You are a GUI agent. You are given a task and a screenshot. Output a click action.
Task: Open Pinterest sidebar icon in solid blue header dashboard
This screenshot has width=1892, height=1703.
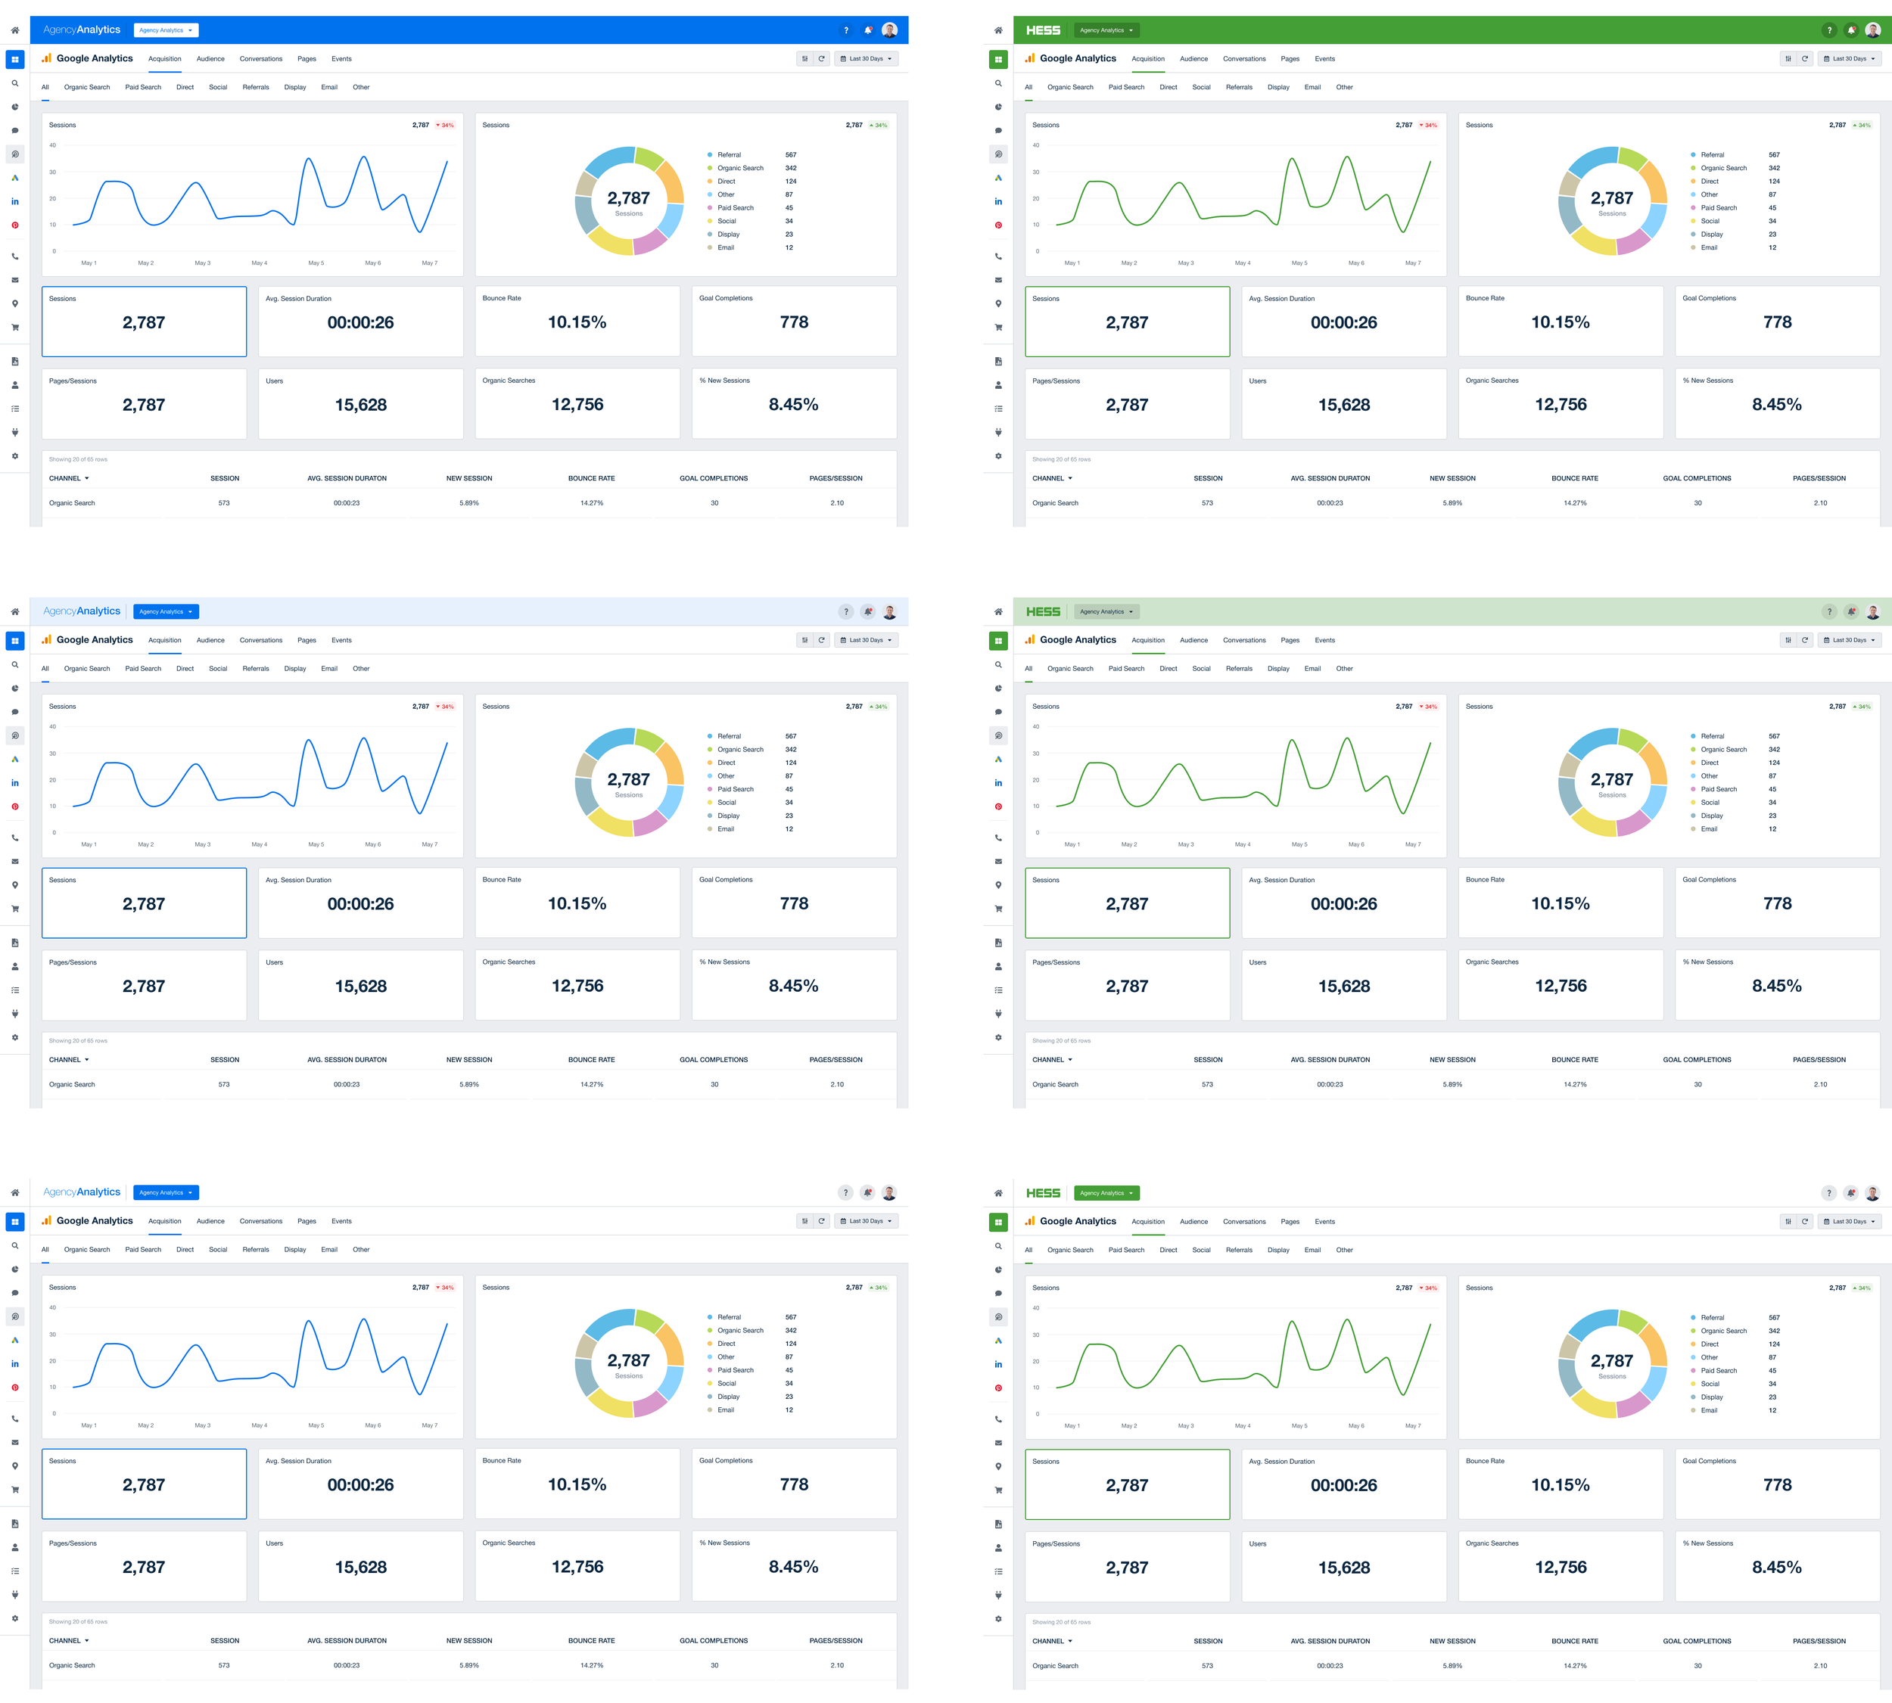point(15,225)
